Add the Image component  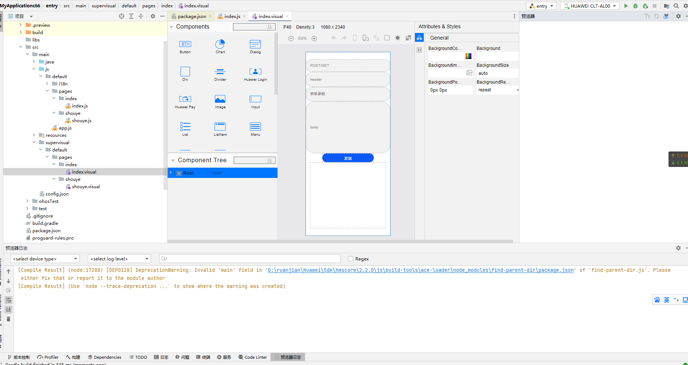(220, 102)
